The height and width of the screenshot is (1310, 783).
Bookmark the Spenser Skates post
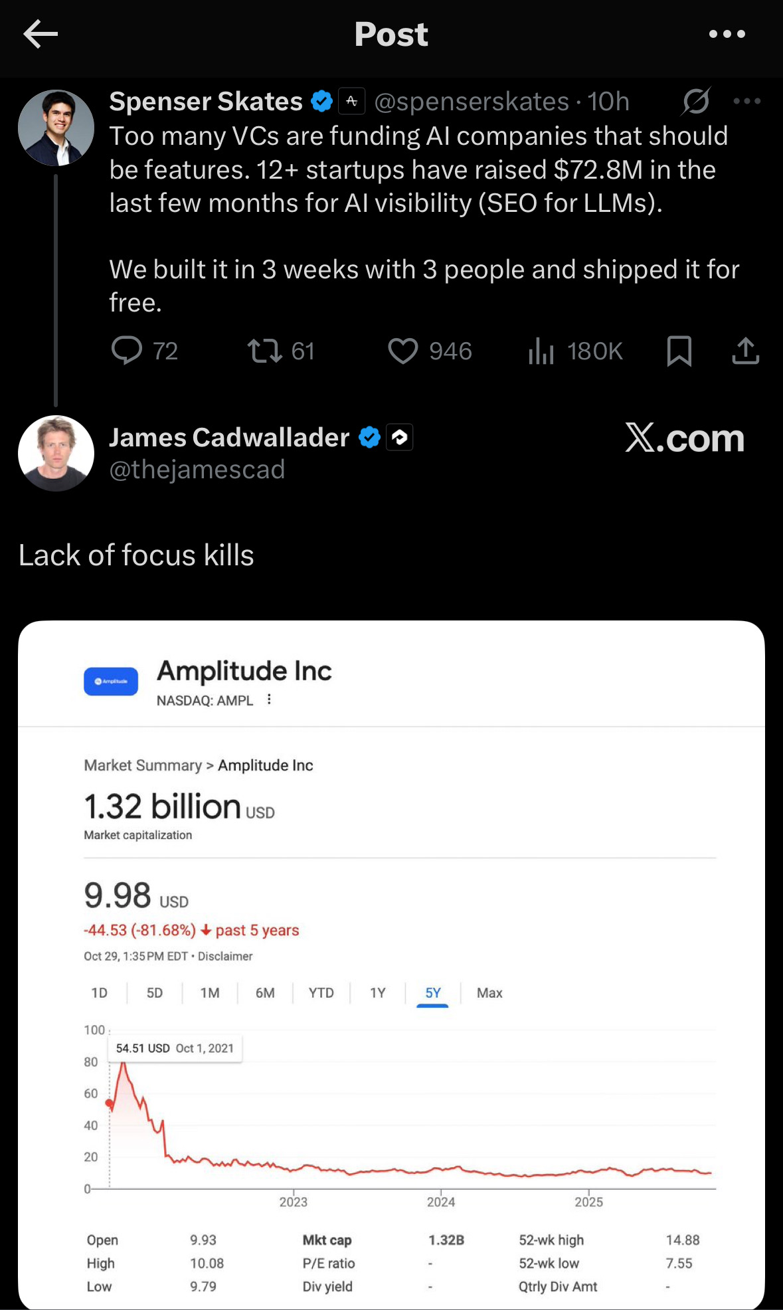coord(679,351)
